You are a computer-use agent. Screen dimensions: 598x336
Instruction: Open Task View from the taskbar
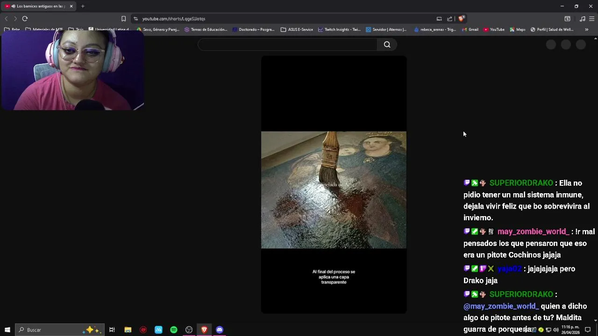(x=112, y=329)
